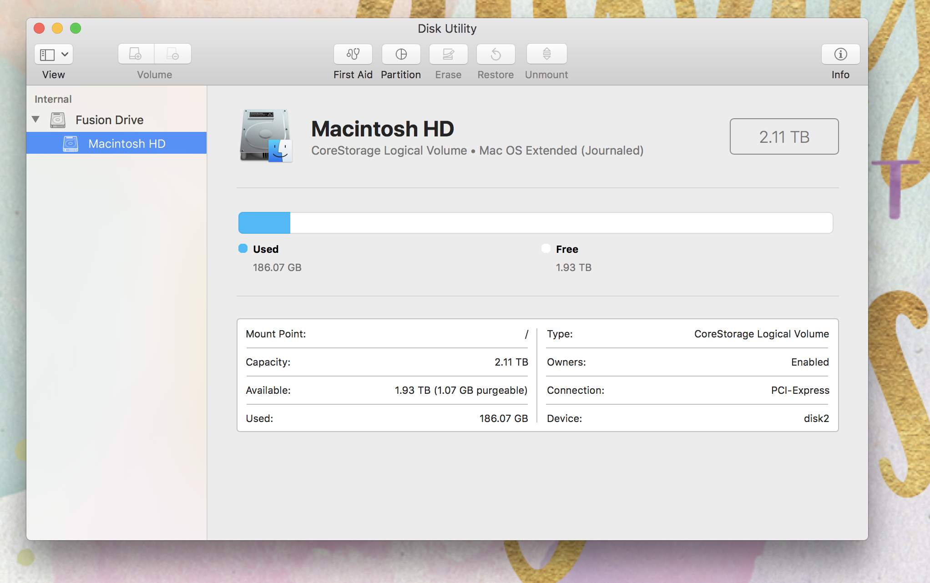930x583 pixels.
Task: Click the Free white legend dot
Action: pos(546,248)
